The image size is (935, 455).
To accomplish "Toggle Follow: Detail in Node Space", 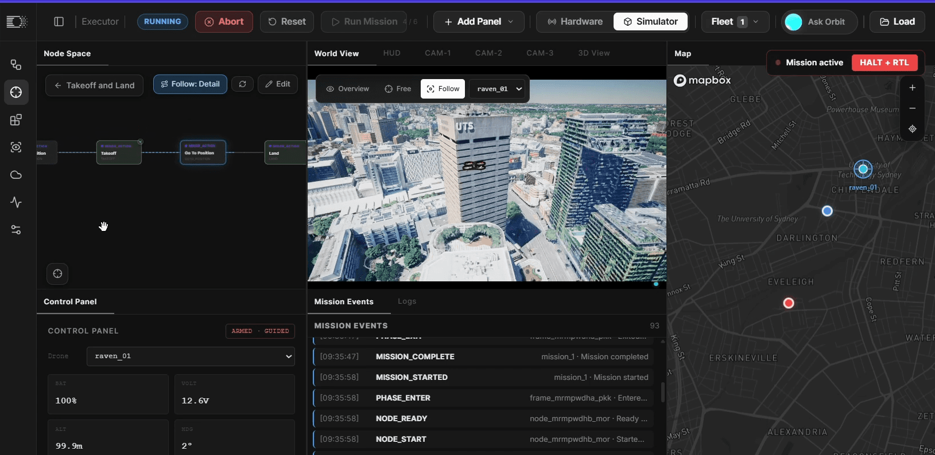I will coord(190,84).
